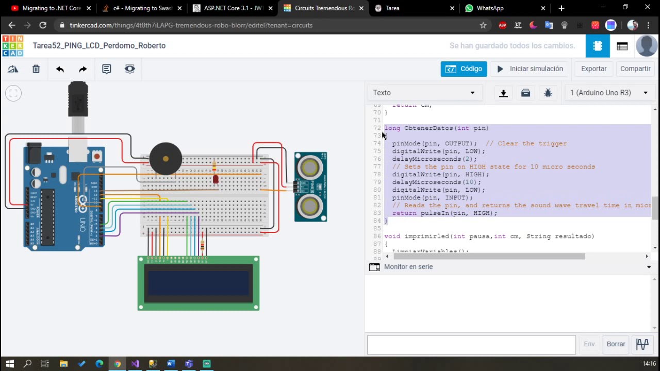Click the browser address bar URL

[190, 25]
